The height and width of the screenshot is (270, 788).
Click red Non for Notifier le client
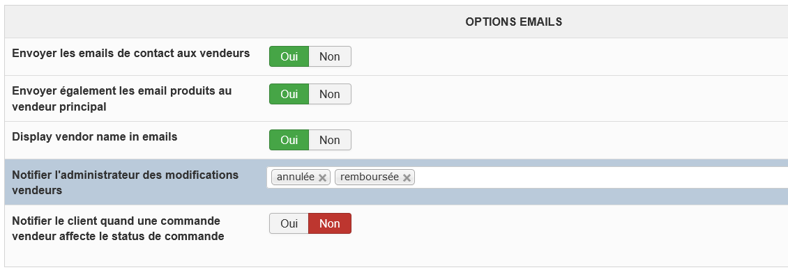tap(330, 224)
